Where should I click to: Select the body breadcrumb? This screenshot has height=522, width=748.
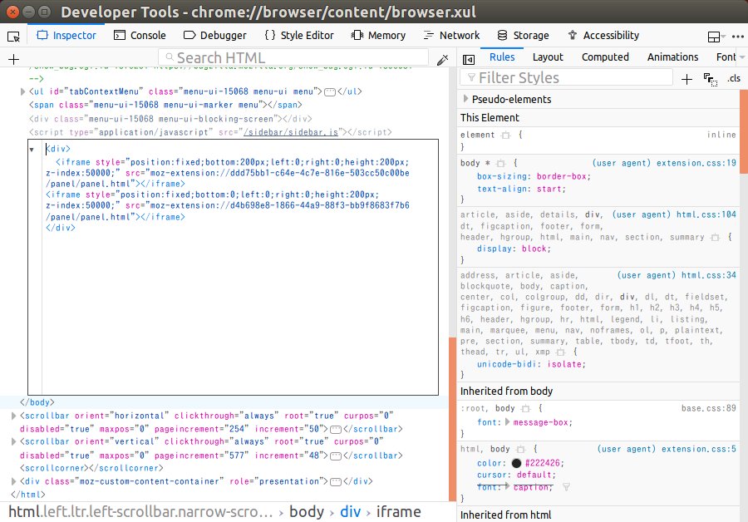(x=306, y=511)
